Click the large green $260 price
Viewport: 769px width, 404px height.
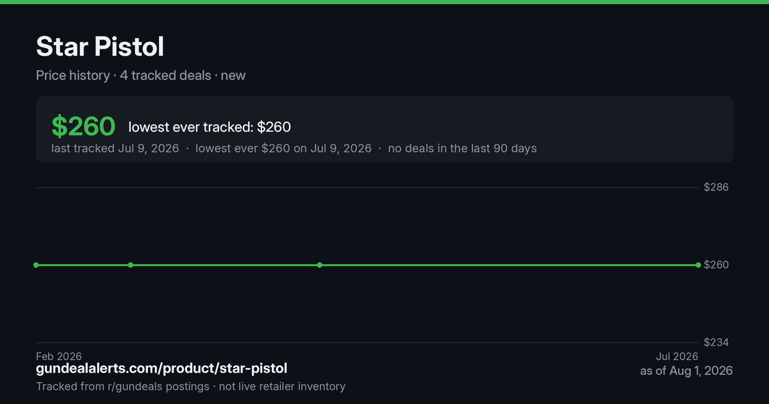83,126
